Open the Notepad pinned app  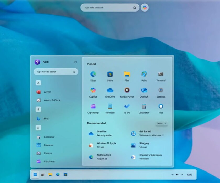pos(110,108)
